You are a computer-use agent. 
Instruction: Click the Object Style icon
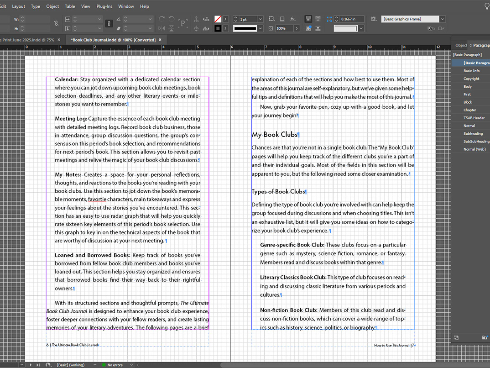[x=374, y=19]
